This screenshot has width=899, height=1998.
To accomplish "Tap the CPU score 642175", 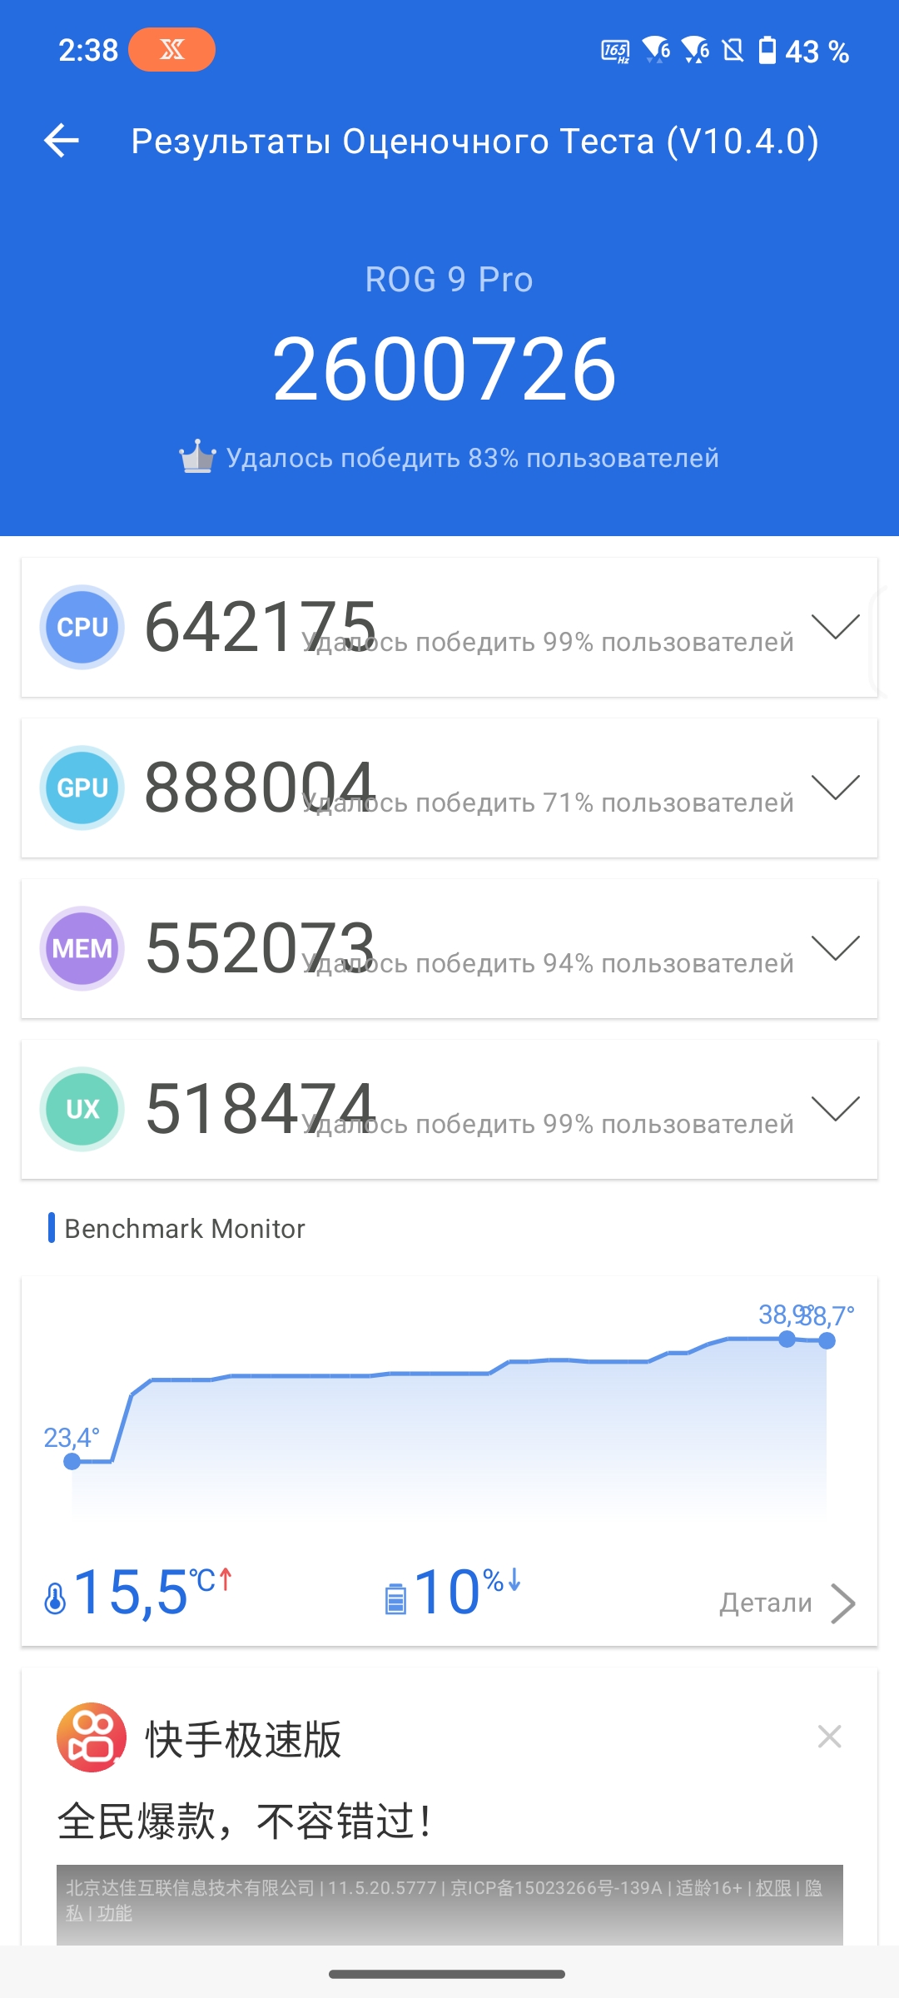I will click(261, 627).
